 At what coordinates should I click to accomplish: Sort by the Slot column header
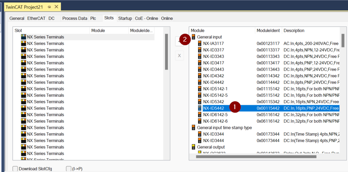(51, 30)
